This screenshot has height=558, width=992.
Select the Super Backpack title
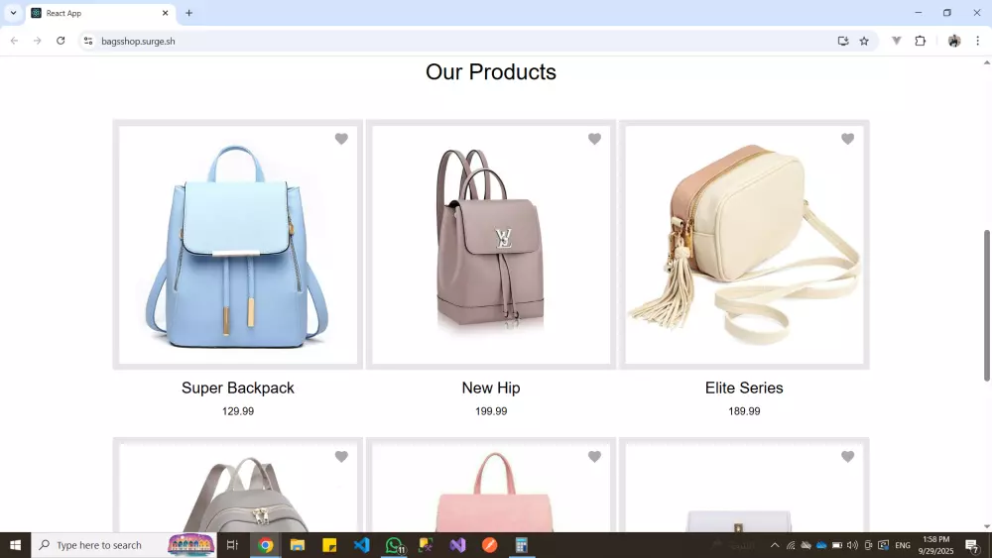pos(238,388)
